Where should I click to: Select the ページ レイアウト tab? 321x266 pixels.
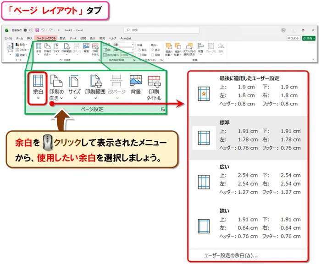point(46,38)
